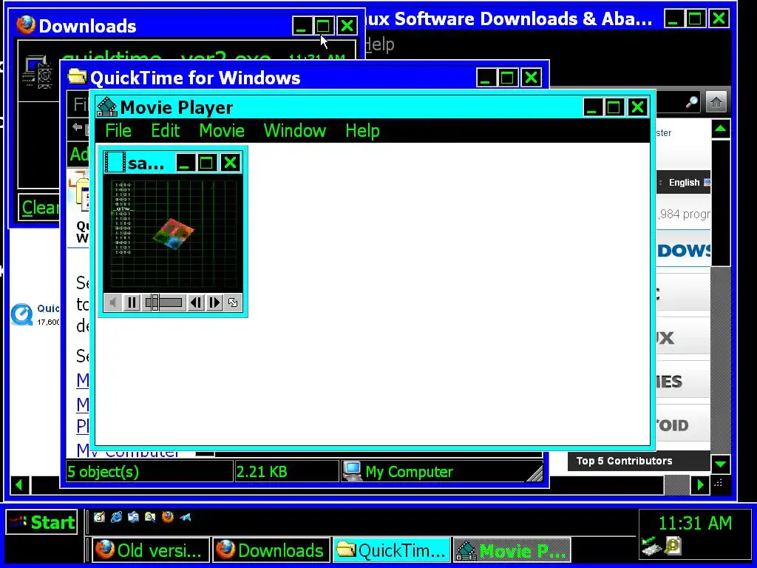This screenshot has width=757, height=568.
Task: Click the Clear button in Downloads window
Action: click(38, 208)
